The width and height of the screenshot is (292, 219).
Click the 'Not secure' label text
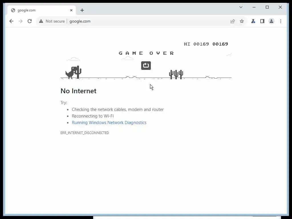[x=55, y=21]
